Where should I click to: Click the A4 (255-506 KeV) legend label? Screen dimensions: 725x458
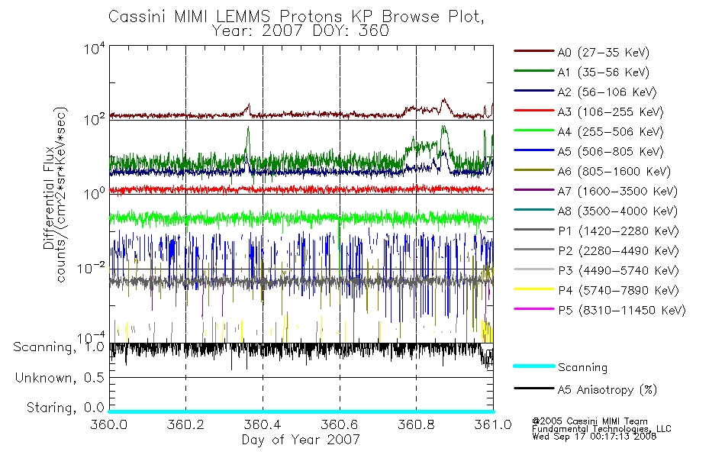coord(611,132)
